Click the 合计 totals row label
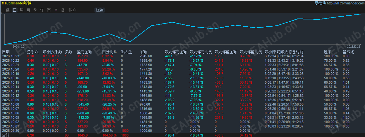The width and height of the screenshot is (365, 137). pos(6,135)
